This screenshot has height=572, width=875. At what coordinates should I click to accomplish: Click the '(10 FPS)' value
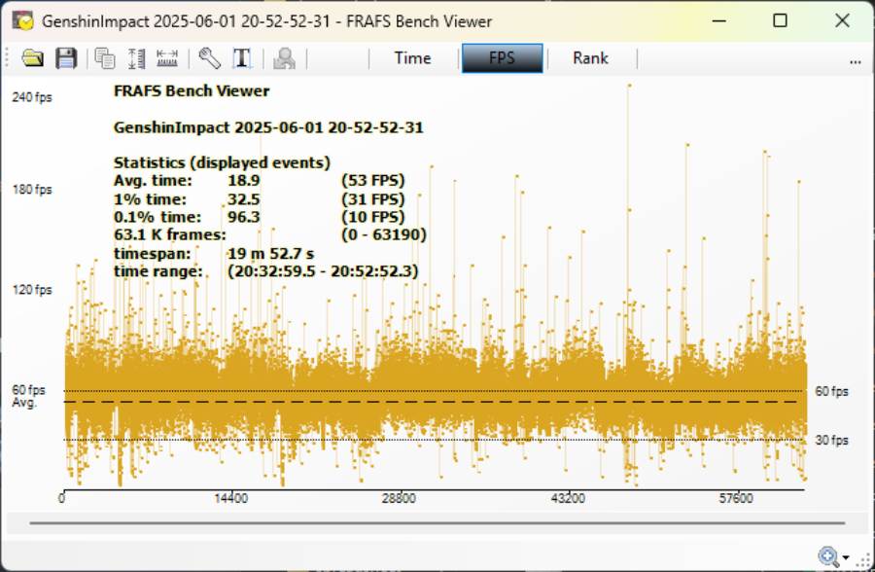(373, 217)
